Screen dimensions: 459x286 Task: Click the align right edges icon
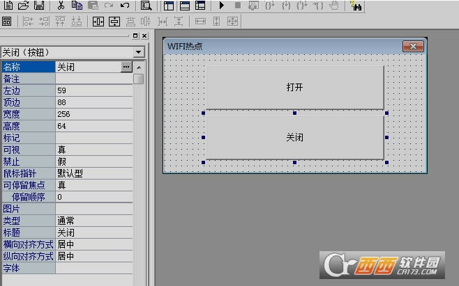pyautogui.click(x=44, y=22)
